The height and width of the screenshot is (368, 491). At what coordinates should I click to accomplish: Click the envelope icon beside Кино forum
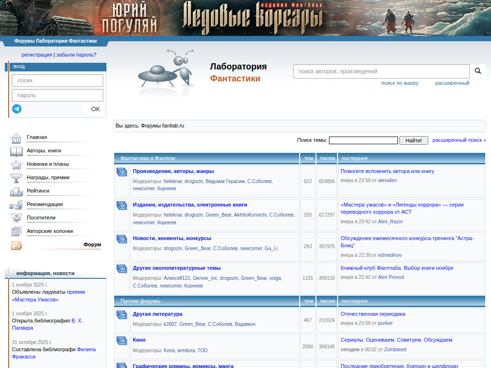tap(122, 341)
